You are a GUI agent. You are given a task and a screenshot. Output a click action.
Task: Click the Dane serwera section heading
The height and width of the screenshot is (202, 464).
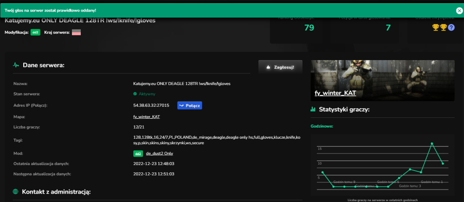click(x=44, y=65)
